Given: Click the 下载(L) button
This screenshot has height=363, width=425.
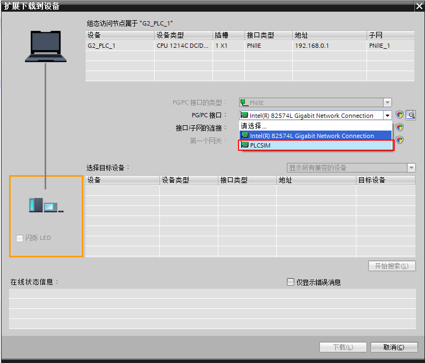Looking at the screenshot, I should pos(343,347).
